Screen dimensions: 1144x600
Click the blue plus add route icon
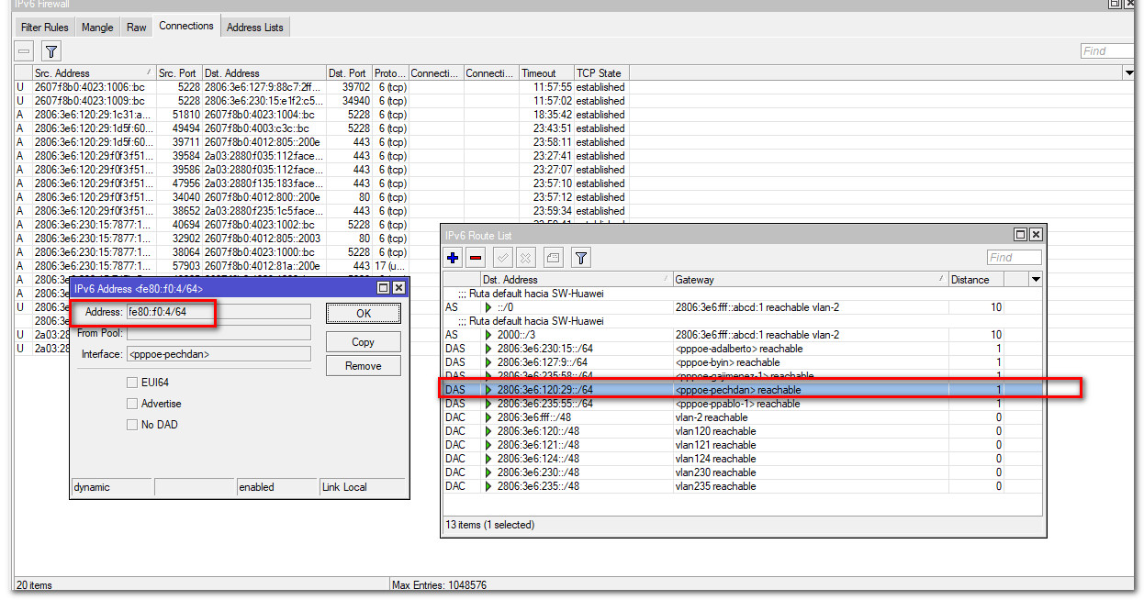click(x=453, y=258)
